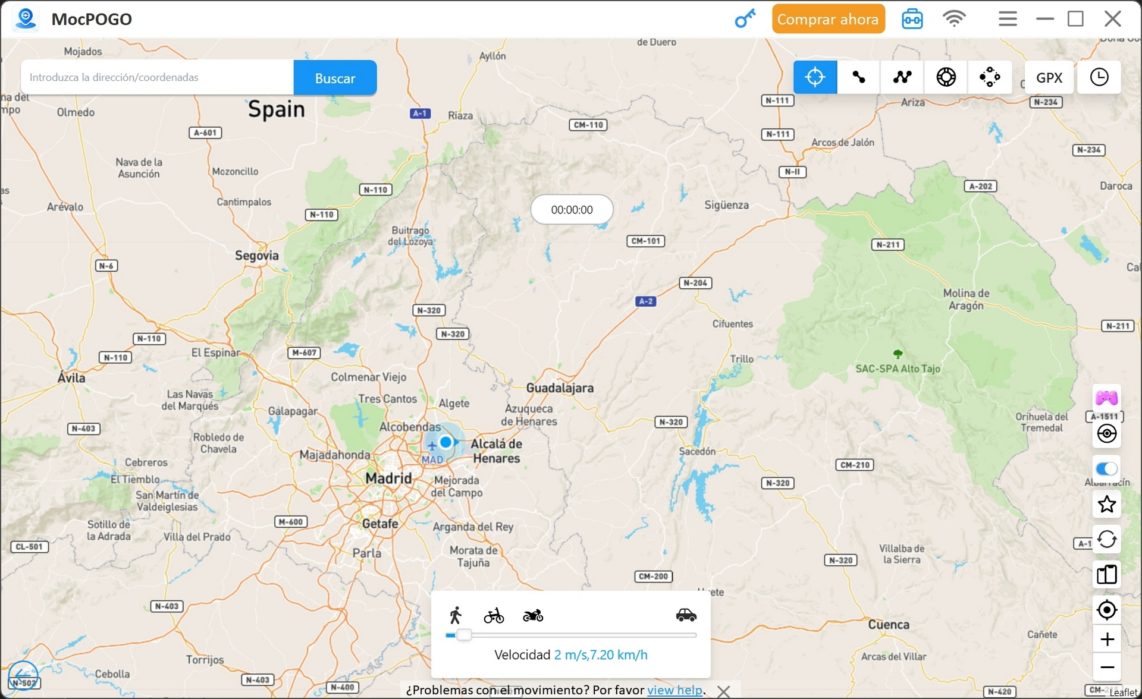Click the Leaflet attribution link
Screen dimensions: 1142x699
pyautogui.click(x=1123, y=692)
